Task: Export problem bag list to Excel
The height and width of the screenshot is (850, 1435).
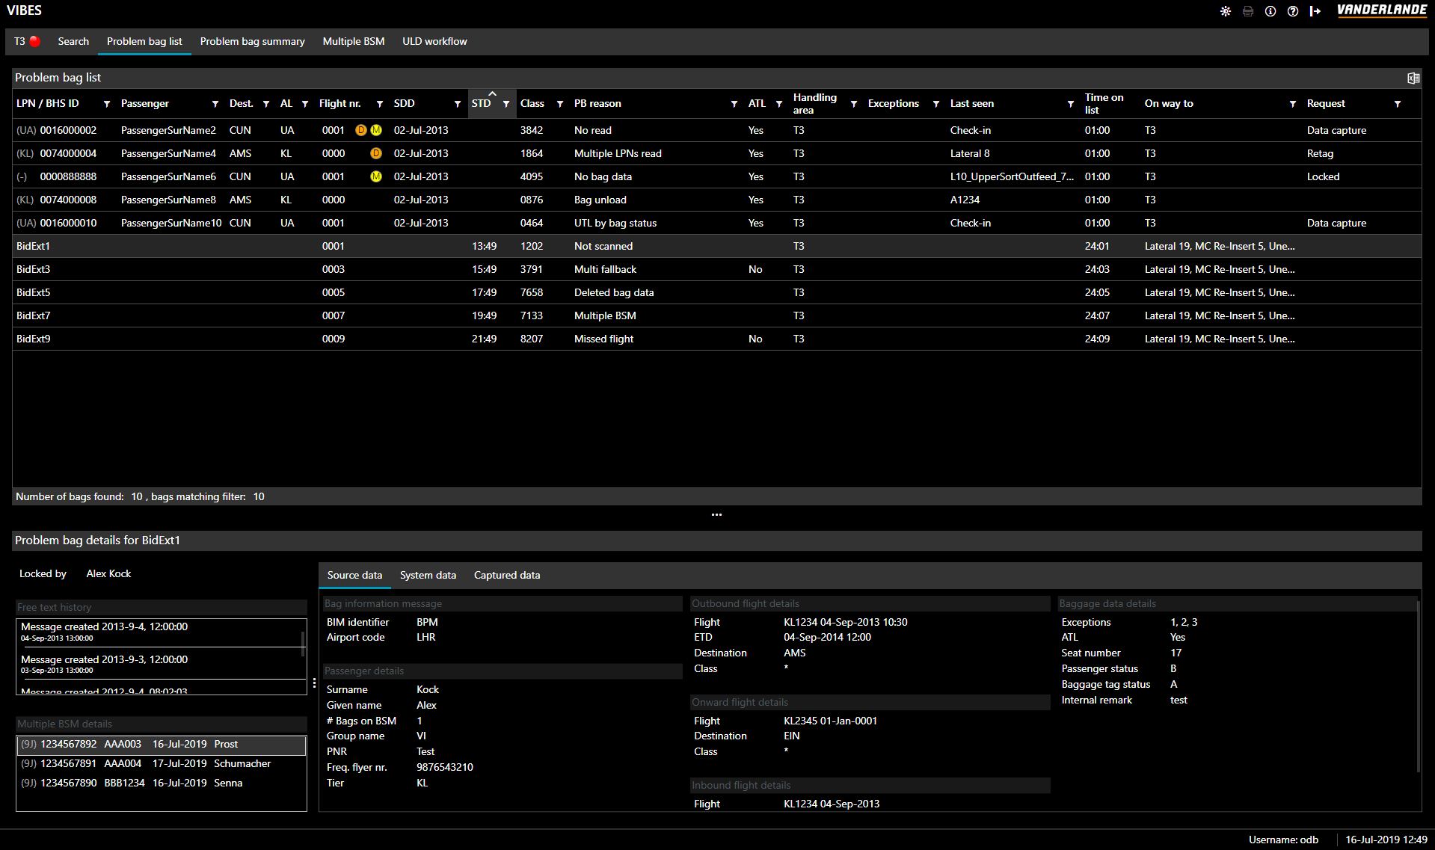Action: point(1413,78)
